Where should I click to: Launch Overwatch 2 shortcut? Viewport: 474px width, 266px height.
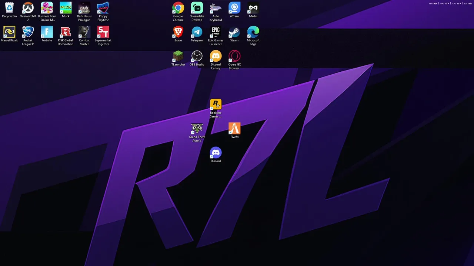(28, 12)
